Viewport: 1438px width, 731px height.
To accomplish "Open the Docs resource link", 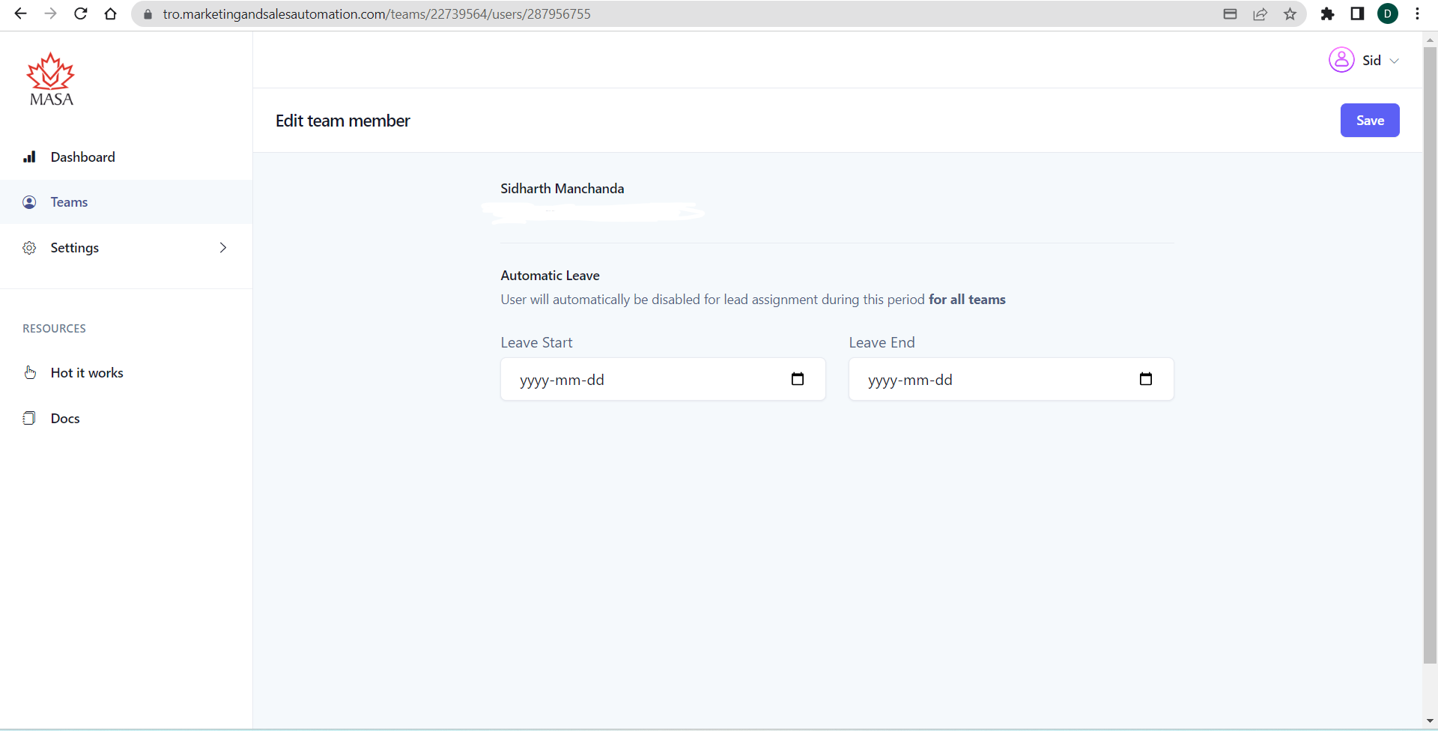I will pos(65,419).
